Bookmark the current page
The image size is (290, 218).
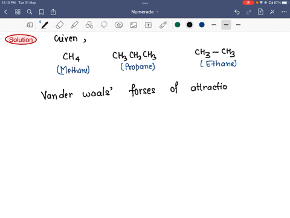point(41,12)
